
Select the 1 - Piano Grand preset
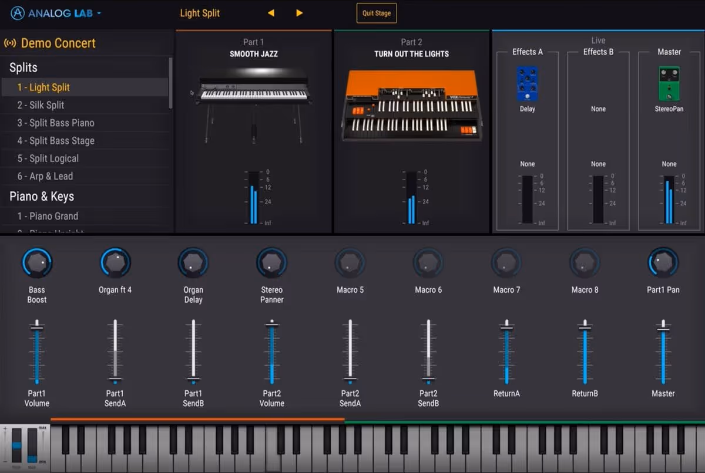pos(85,216)
